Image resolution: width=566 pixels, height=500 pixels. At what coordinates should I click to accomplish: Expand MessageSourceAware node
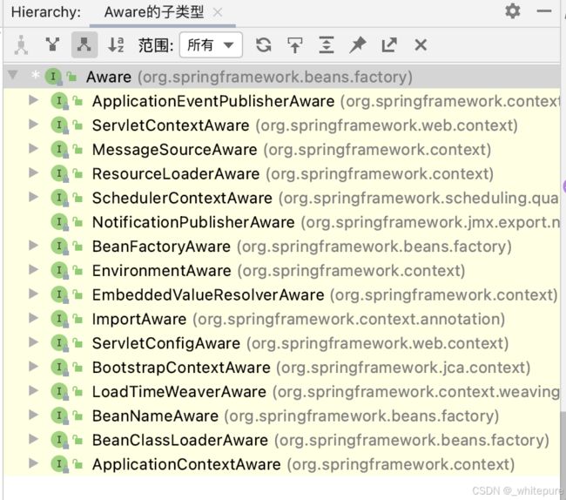coord(34,148)
